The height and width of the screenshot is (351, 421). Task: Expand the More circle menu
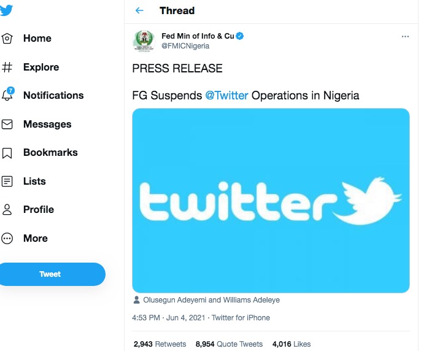pyautogui.click(x=7, y=238)
